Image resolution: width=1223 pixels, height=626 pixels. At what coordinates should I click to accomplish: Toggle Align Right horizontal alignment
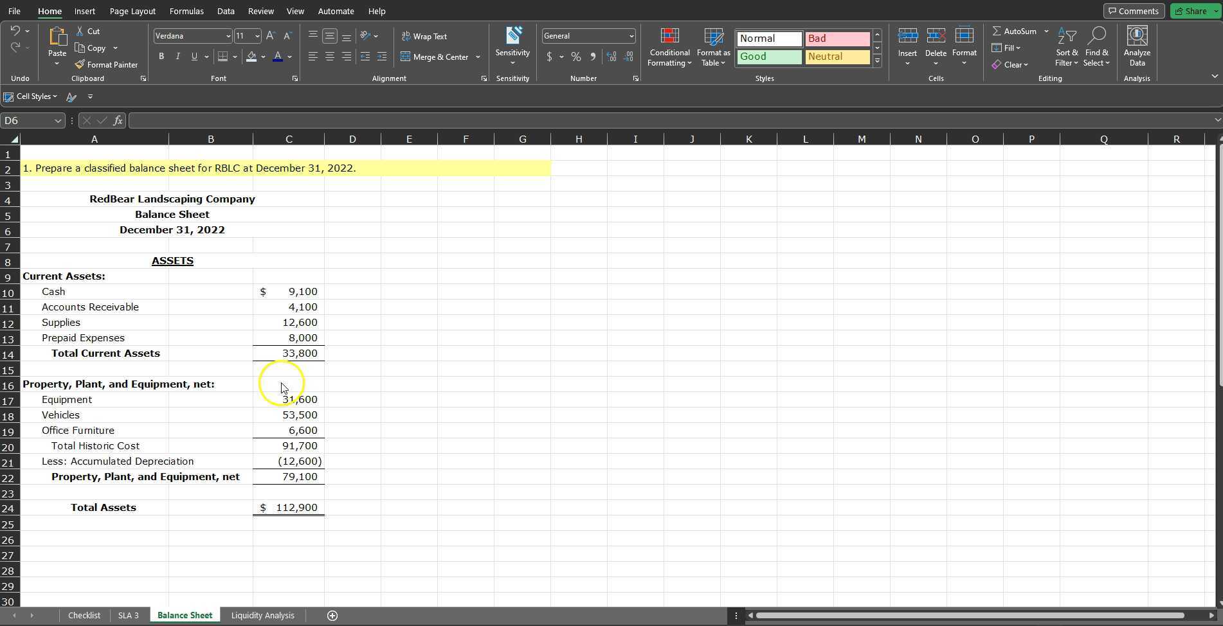[347, 57]
